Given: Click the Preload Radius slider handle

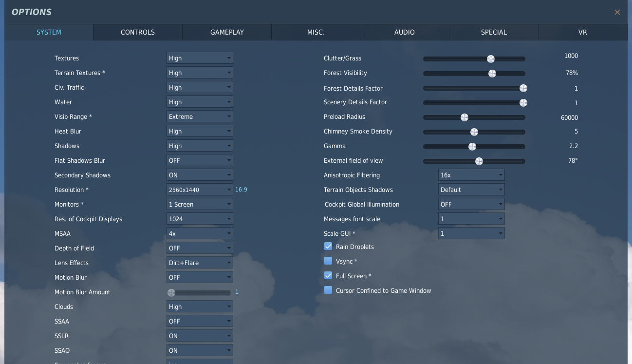Looking at the screenshot, I should point(465,117).
